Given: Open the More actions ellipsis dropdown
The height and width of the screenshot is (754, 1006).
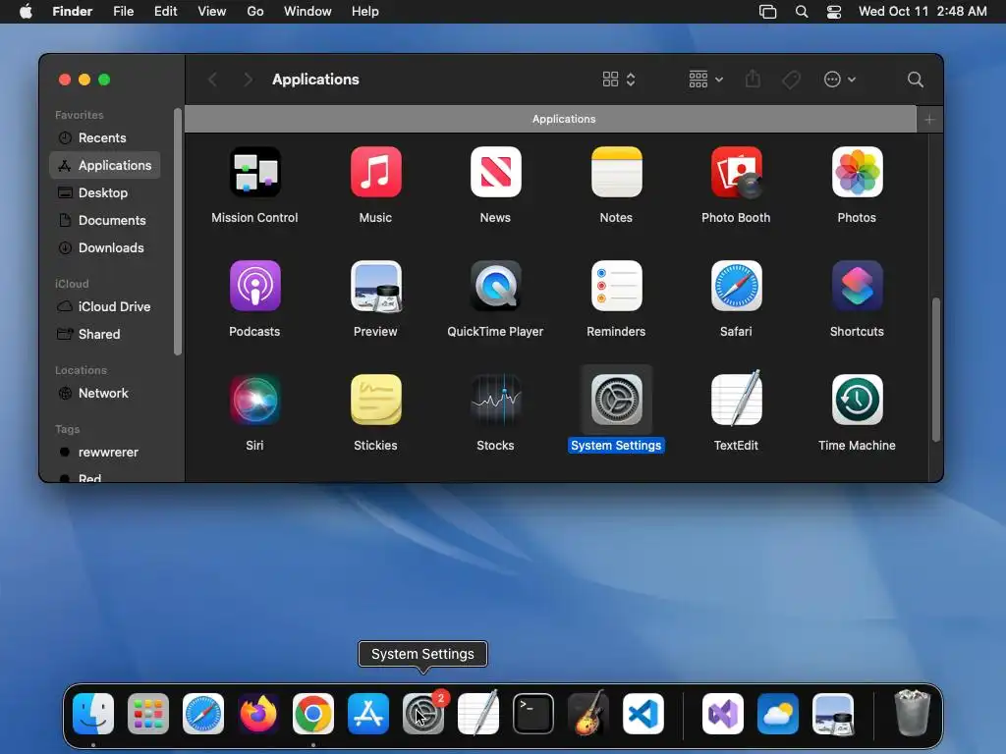Looking at the screenshot, I should pyautogui.click(x=839, y=80).
